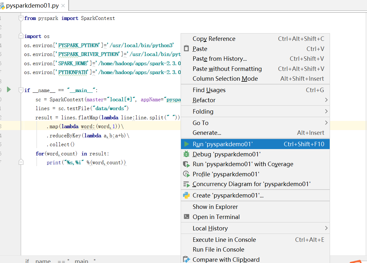The image size is (367, 263).
Task: Collapse the fold marker at 'import os' line
Action: [21, 36]
